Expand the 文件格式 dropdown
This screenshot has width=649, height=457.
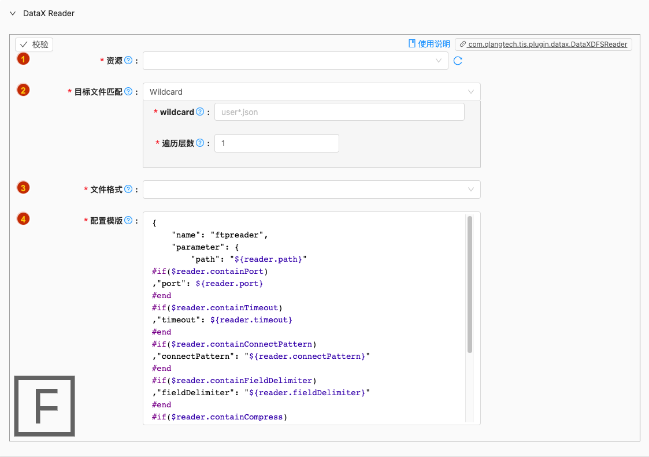click(x=311, y=190)
